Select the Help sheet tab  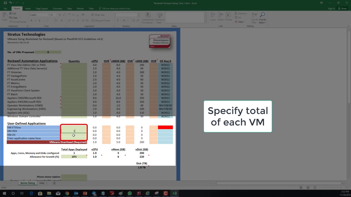coord(42,183)
